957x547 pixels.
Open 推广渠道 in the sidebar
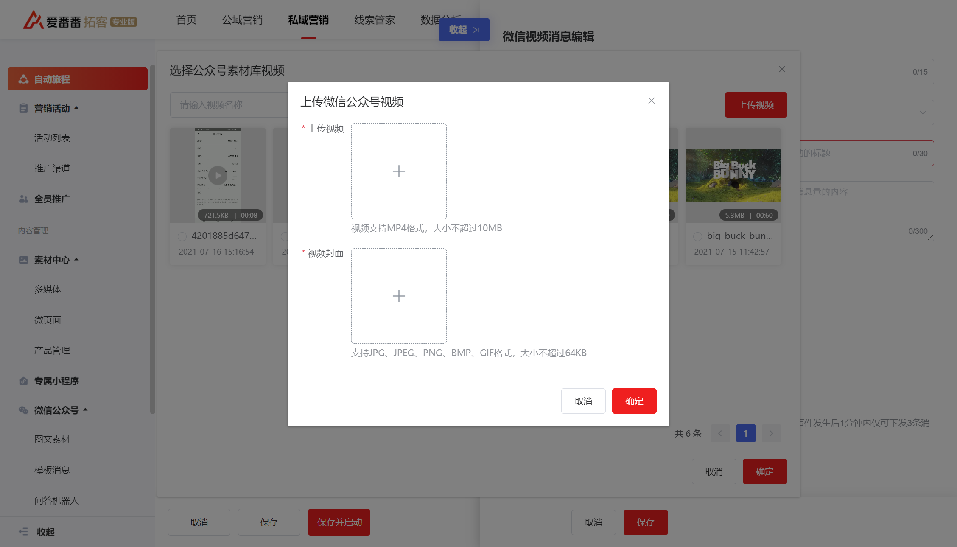point(52,168)
